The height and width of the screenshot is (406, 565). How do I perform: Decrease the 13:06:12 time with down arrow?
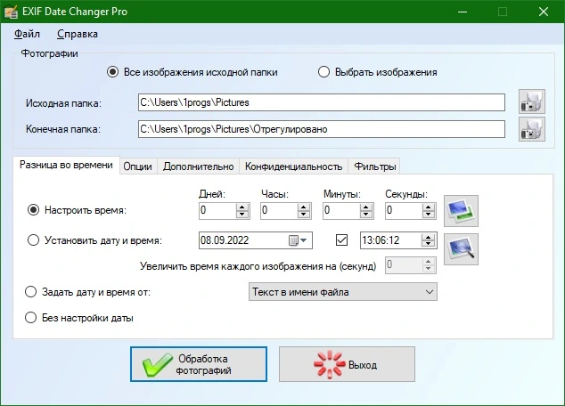pyautogui.click(x=428, y=244)
